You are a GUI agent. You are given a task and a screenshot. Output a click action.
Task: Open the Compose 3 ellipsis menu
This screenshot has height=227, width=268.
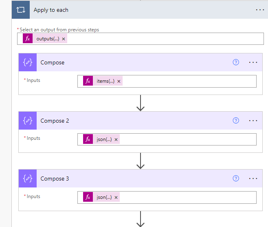point(253,179)
